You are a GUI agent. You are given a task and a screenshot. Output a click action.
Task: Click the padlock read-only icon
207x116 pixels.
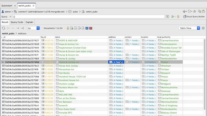coord(68,28)
